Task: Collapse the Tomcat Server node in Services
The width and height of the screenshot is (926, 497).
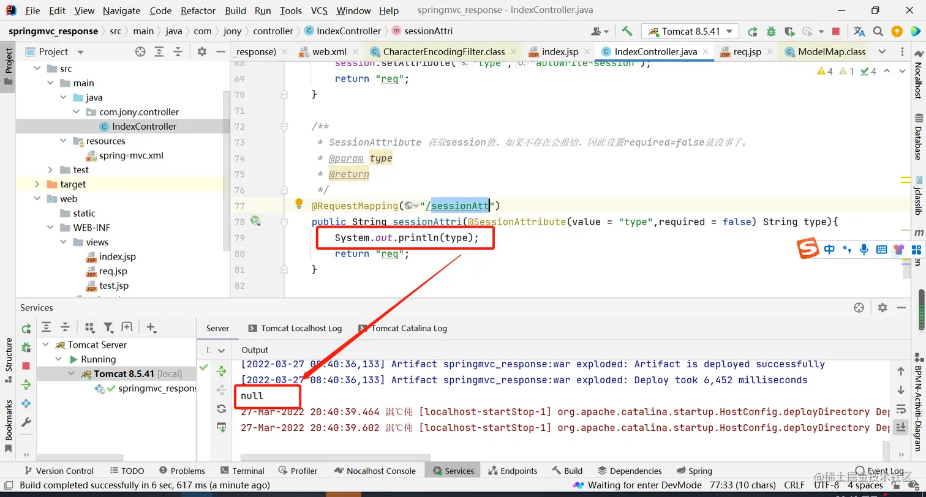Action: (46, 345)
